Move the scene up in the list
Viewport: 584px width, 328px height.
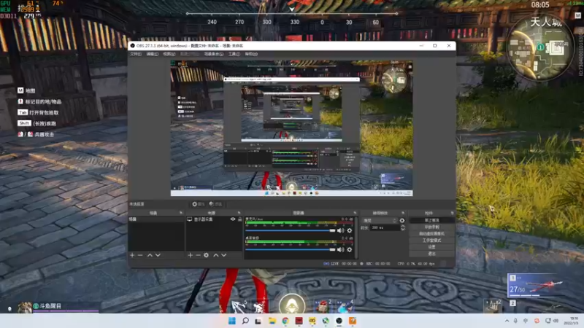point(150,255)
